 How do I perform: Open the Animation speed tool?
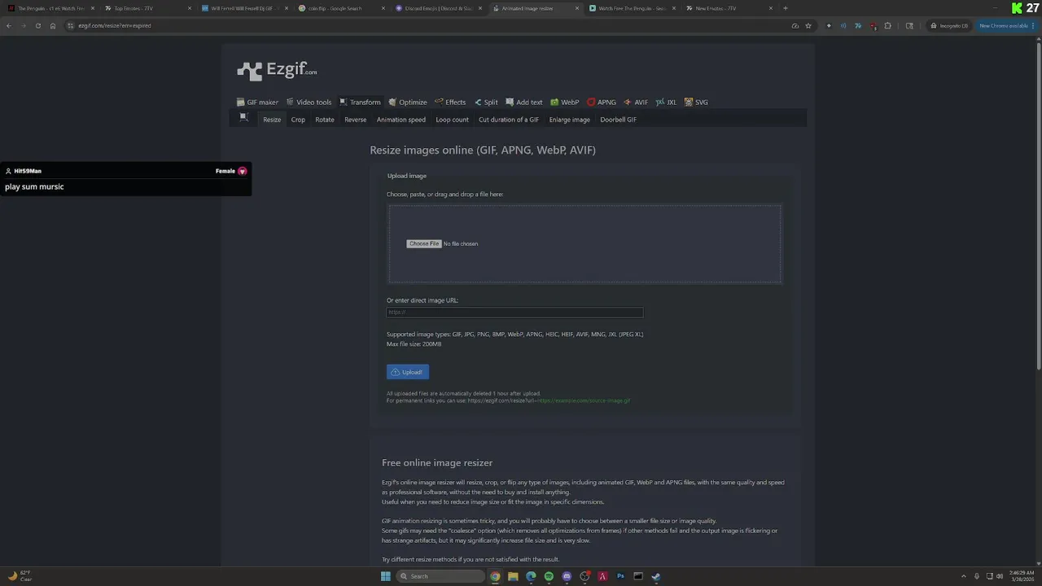point(401,120)
